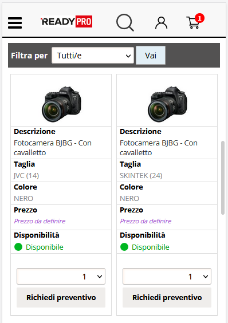Click the page vertical scrollbar thumb
The image size is (228, 323).
[x=223, y=178]
